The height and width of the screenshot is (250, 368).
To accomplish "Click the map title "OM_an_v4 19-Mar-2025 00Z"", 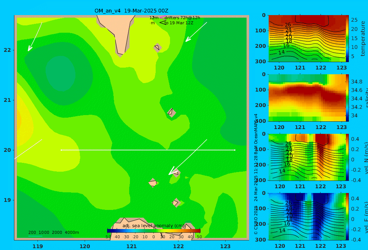I will click(x=131, y=11).
